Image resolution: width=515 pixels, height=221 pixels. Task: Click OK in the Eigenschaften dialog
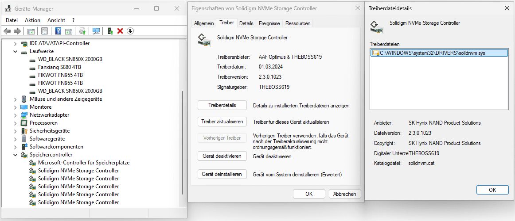coord(309,194)
